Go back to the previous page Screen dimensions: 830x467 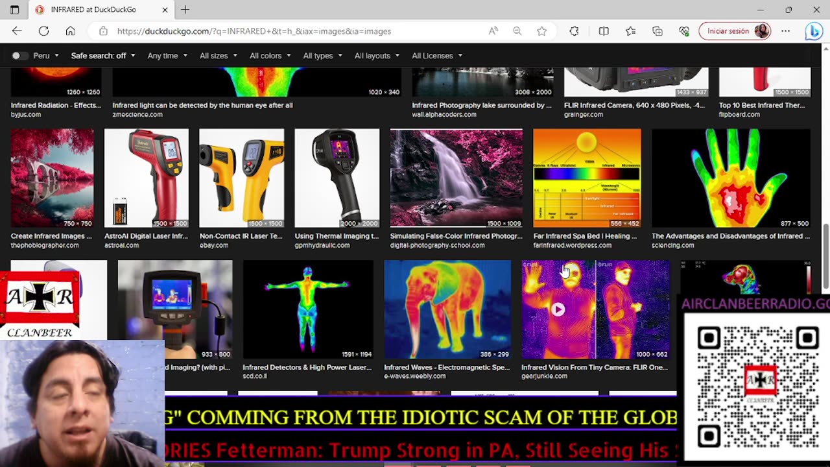[17, 31]
